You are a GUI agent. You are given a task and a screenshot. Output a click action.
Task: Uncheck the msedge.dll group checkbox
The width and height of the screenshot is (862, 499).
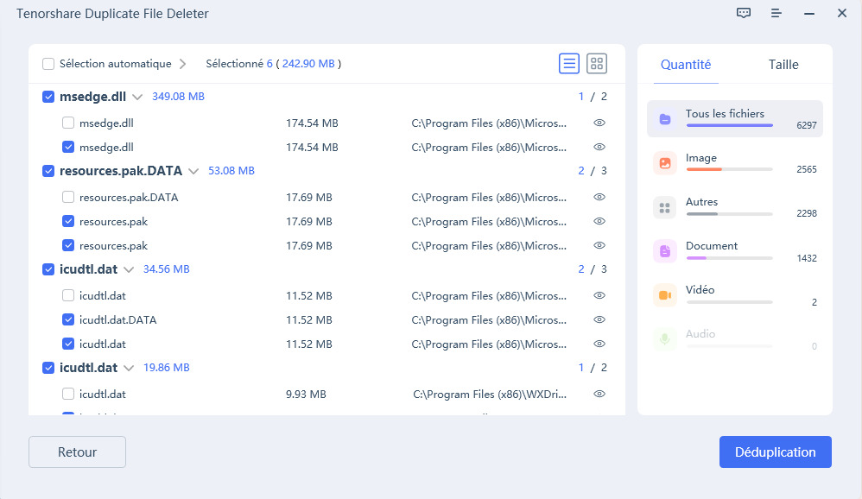click(48, 97)
